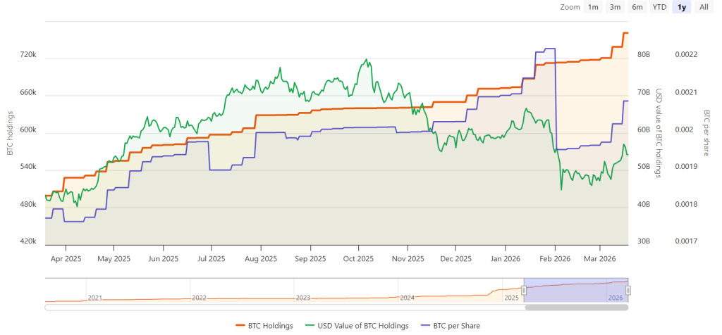Click the orange BTC Holdings legend marker
The width and height of the screenshot is (722, 335).
(x=240, y=325)
